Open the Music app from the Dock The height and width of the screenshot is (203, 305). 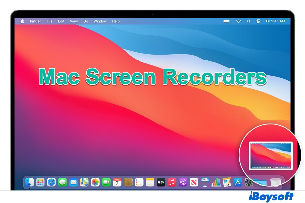(x=172, y=182)
